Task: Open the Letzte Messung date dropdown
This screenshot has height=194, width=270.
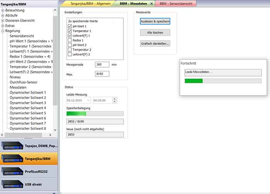Action: pos(88,100)
